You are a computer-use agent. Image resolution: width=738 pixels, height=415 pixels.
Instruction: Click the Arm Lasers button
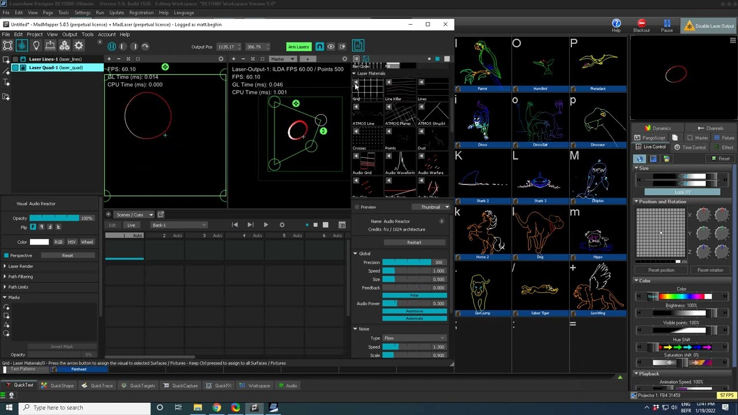coord(298,47)
